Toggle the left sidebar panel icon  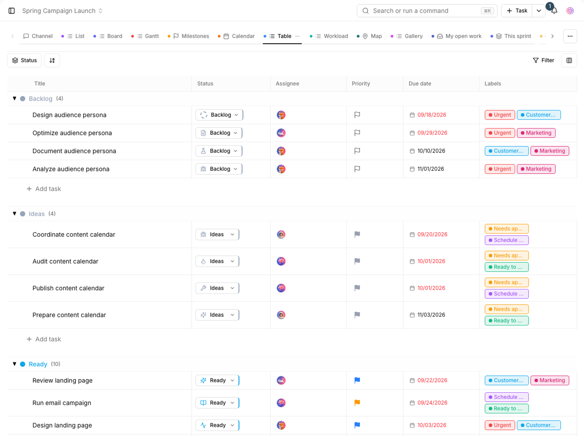[x=12, y=11]
